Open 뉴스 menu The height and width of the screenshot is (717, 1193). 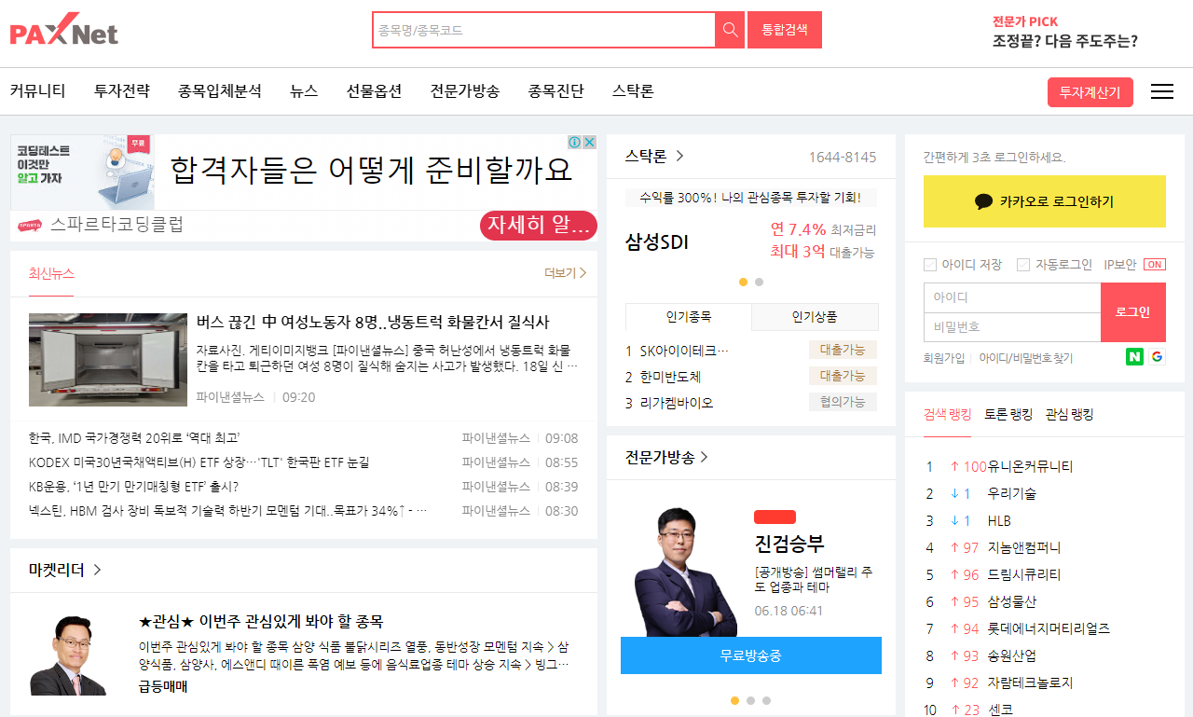[x=304, y=91]
